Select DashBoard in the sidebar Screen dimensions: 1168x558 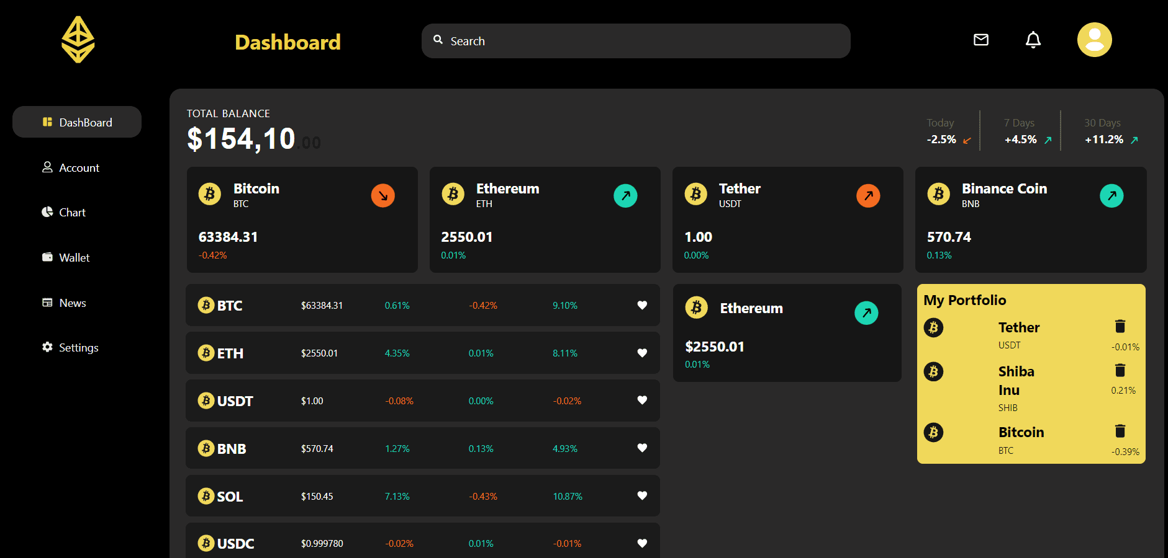(77, 122)
